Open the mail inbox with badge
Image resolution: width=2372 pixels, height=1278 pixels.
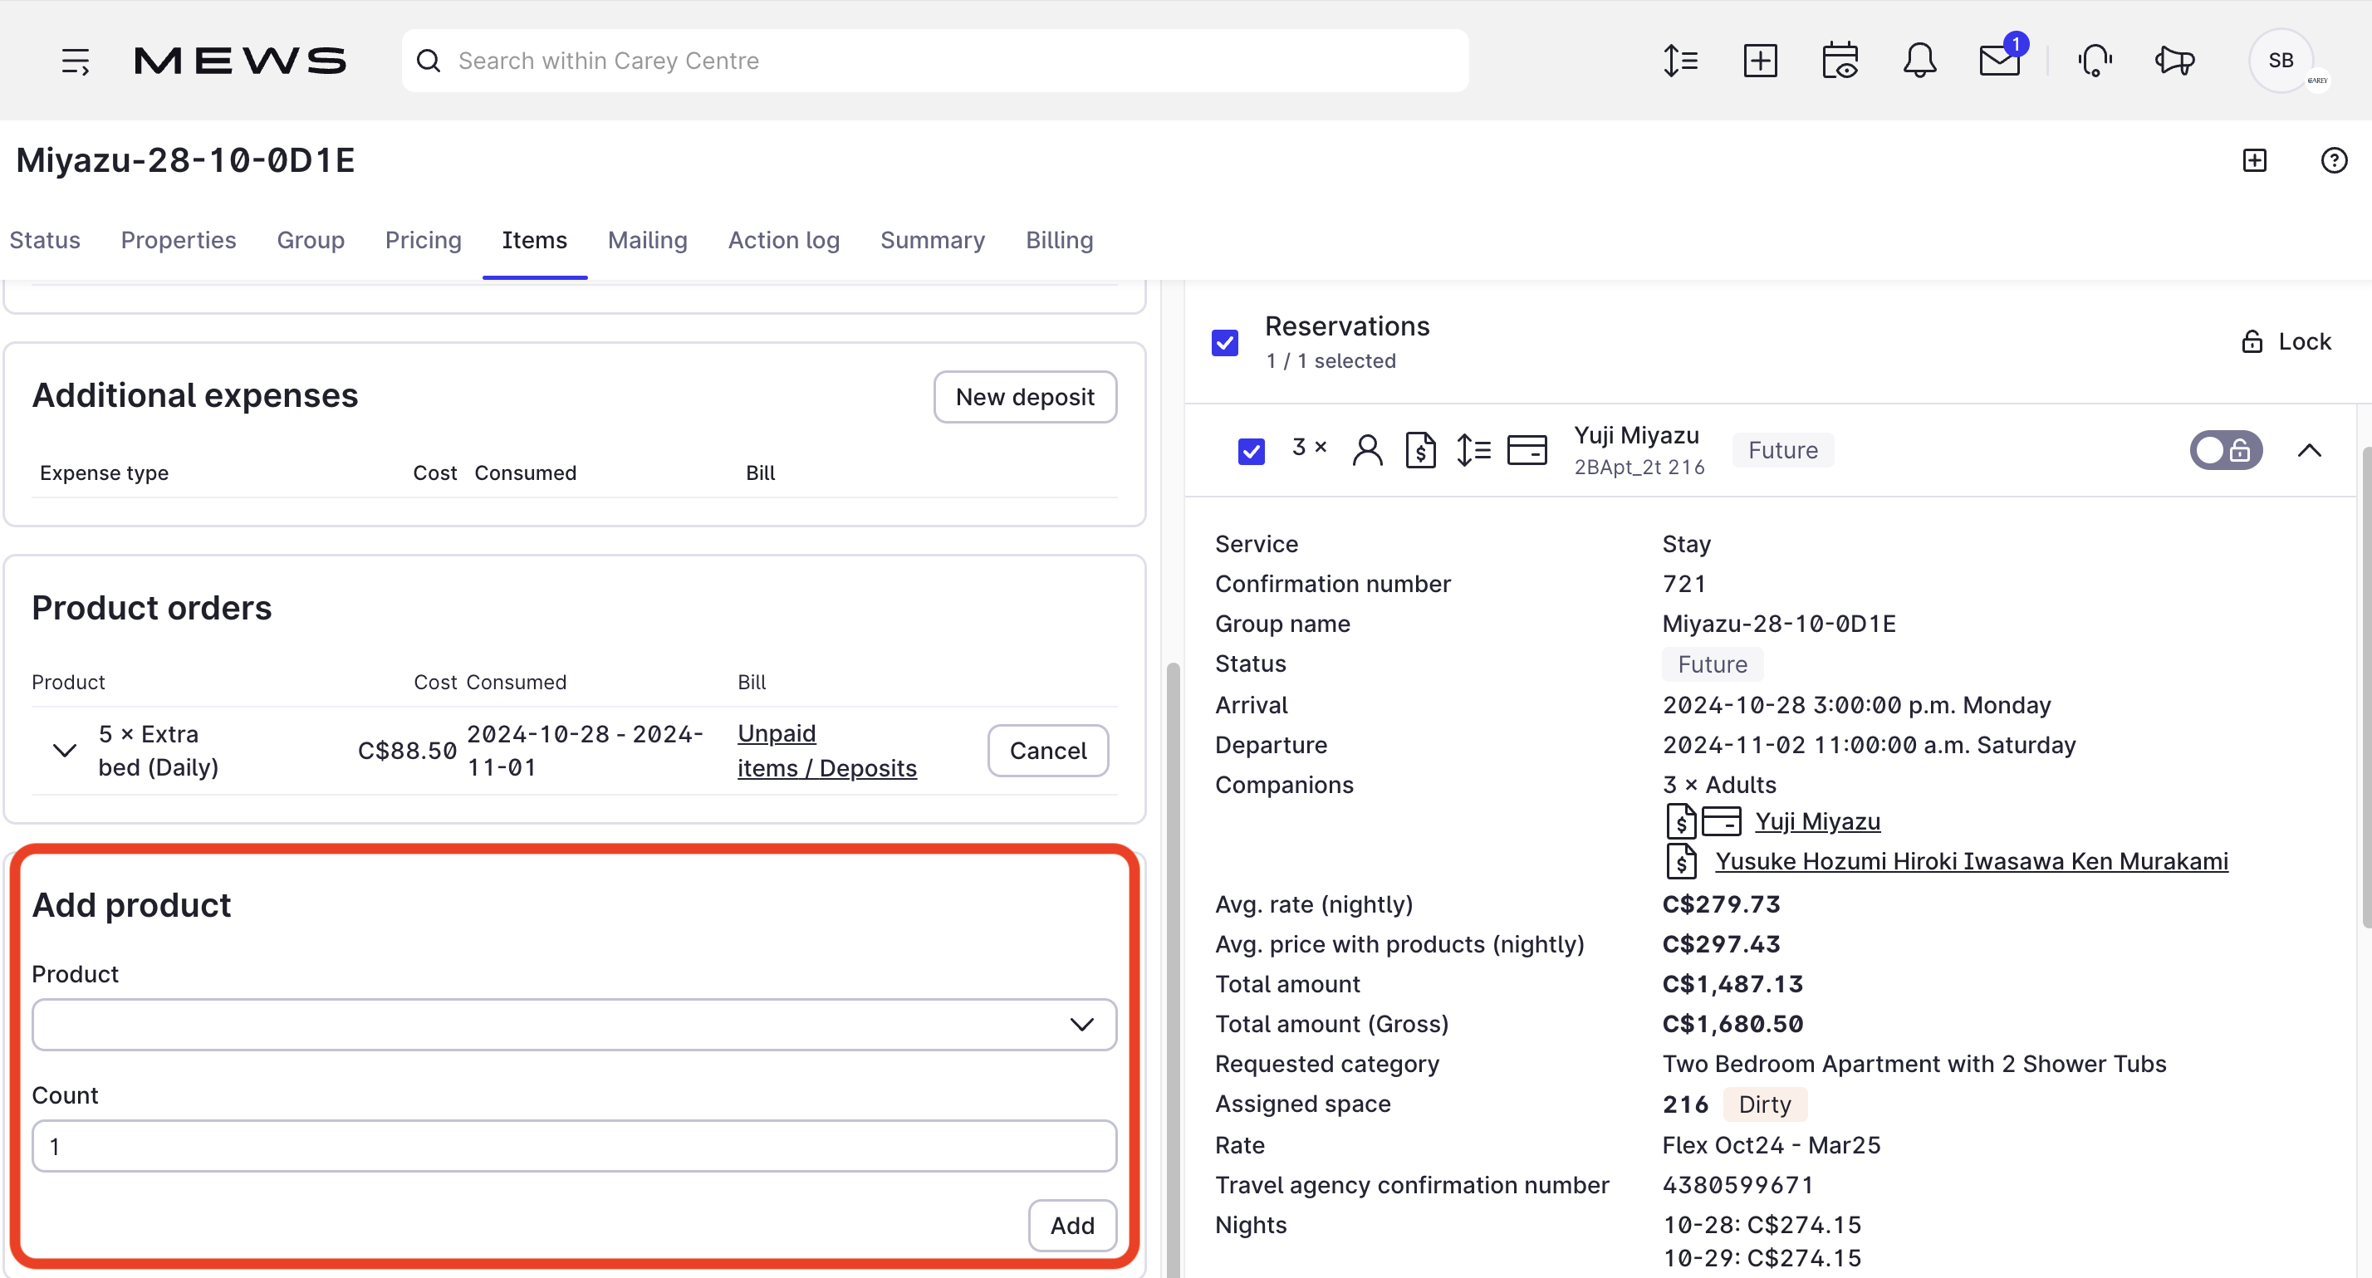click(x=1999, y=61)
